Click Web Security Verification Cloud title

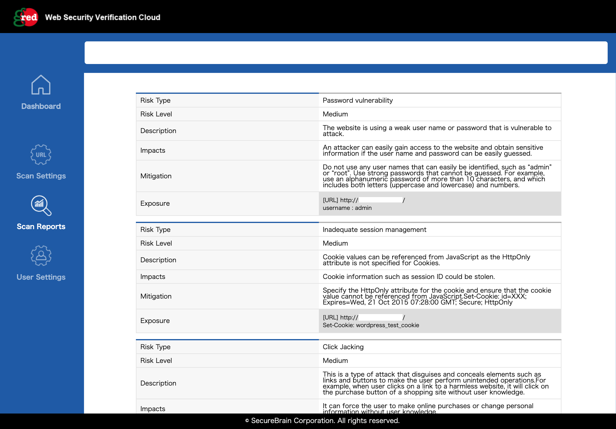click(103, 17)
